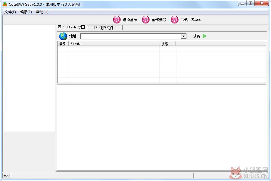The image size is (271, 181).
Task: Click the Delete All (全部删除) toolbar icon
Action: [x=146, y=20]
